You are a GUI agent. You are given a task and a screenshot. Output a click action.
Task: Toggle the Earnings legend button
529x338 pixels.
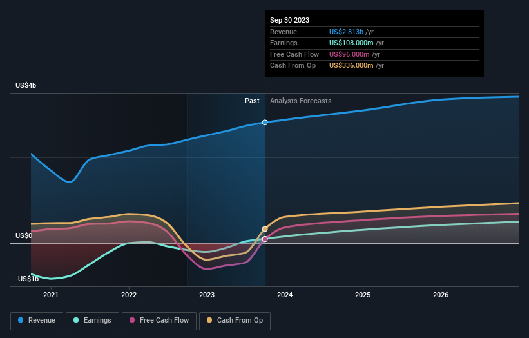point(92,321)
